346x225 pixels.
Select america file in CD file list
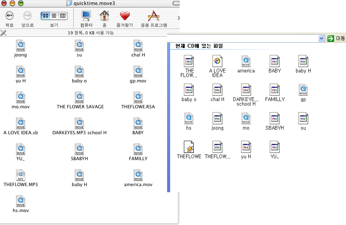click(x=246, y=61)
